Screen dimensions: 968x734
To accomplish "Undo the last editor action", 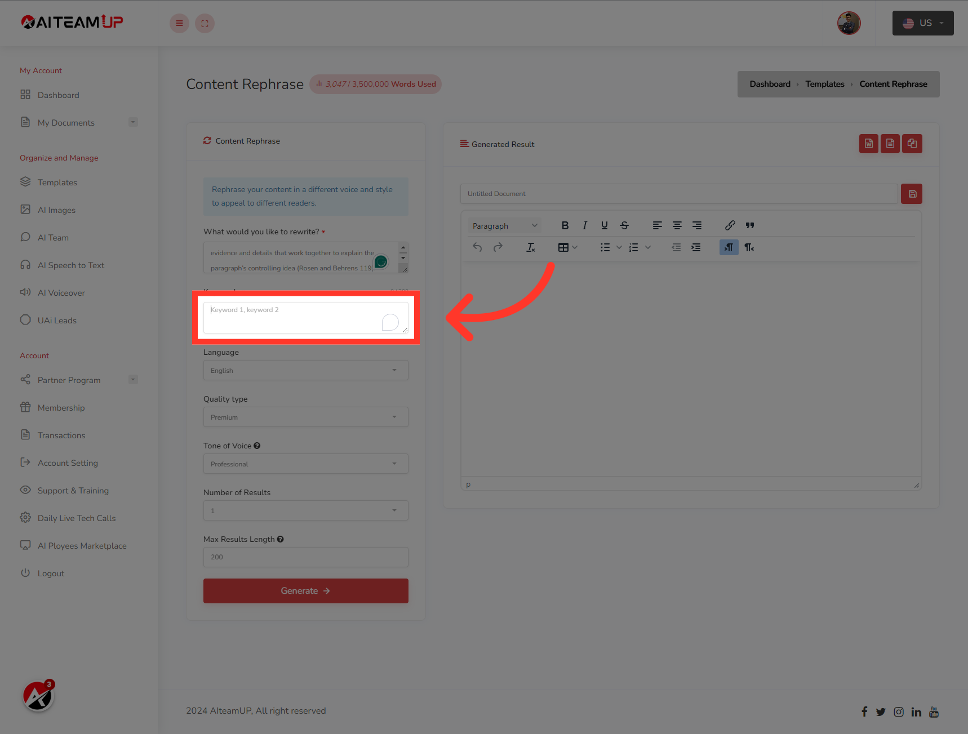I will [477, 247].
